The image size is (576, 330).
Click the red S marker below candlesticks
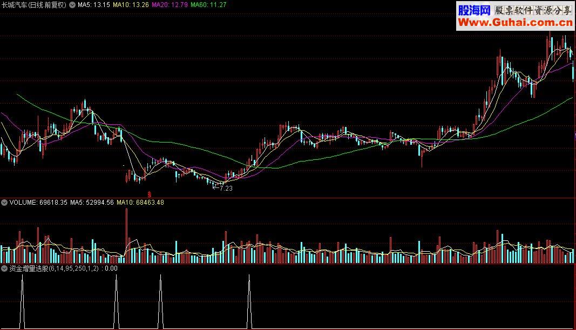tap(149, 194)
